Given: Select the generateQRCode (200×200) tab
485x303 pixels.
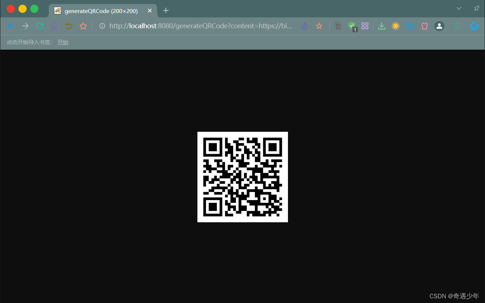Looking at the screenshot, I should coord(103,11).
